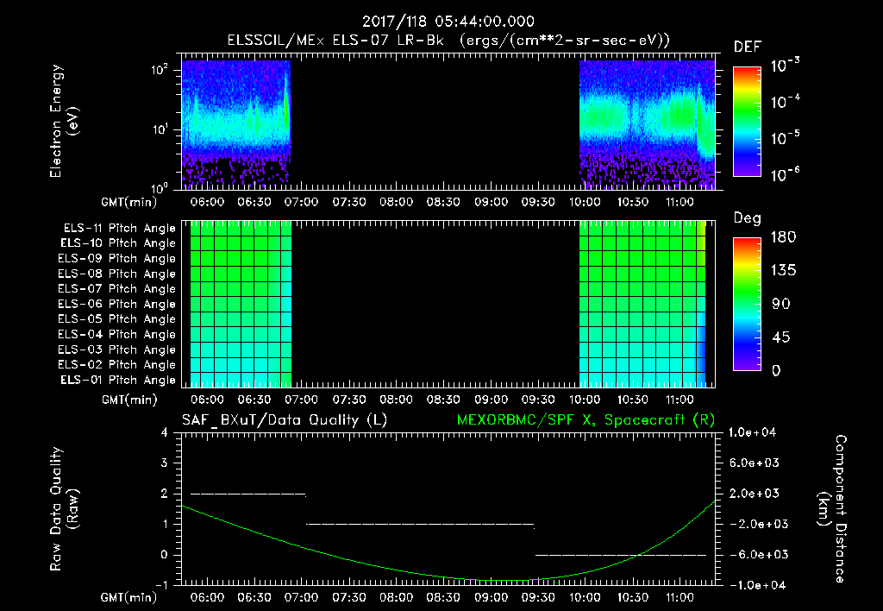Click the 3 tick on Raw Data Quality axis
The height and width of the screenshot is (611, 883).
165,463
